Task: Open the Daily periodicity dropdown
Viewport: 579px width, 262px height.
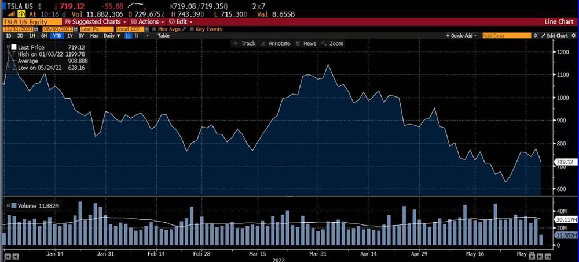Action: pyautogui.click(x=110, y=36)
